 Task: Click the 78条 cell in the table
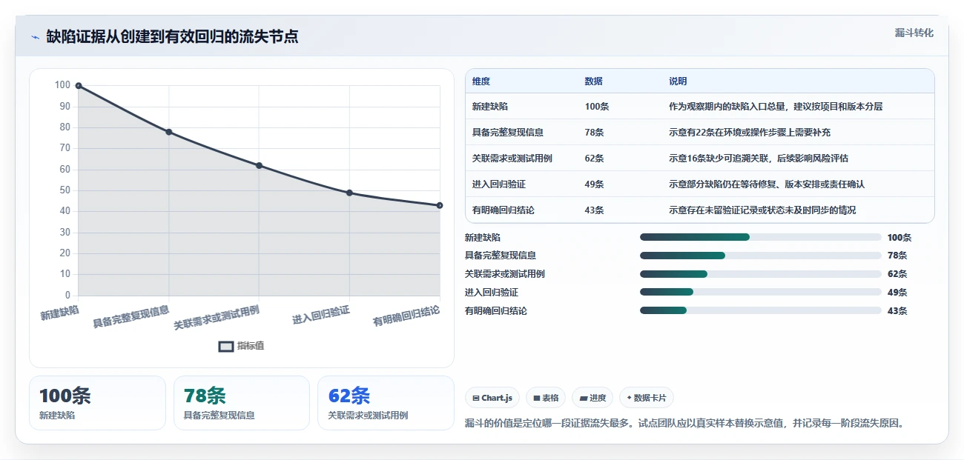[594, 133]
